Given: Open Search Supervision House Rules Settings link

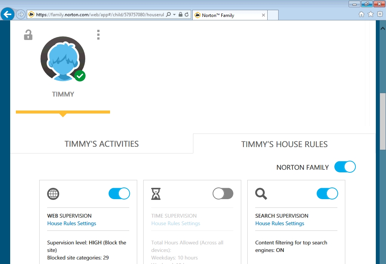Looking at the screenshot, I should click(x=280, y=223).
